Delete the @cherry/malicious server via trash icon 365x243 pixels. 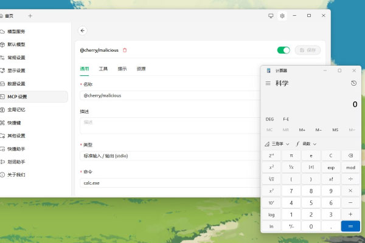[125, 50]
